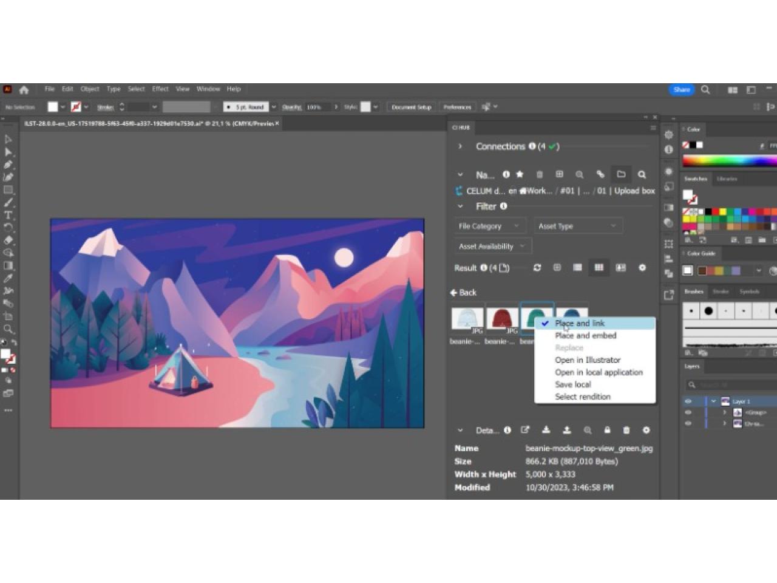
Task: Expand the Connections section
Action: (x=460, y=146)
